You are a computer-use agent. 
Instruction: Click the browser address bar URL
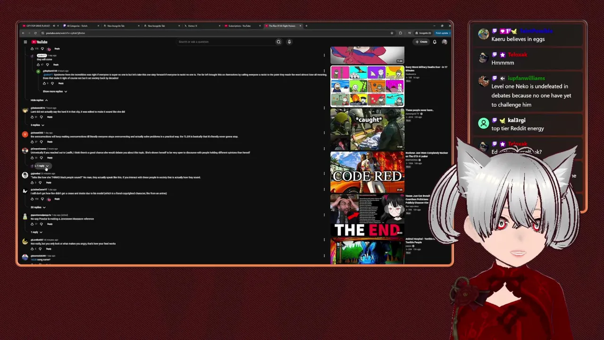click(x=65, y=33)
